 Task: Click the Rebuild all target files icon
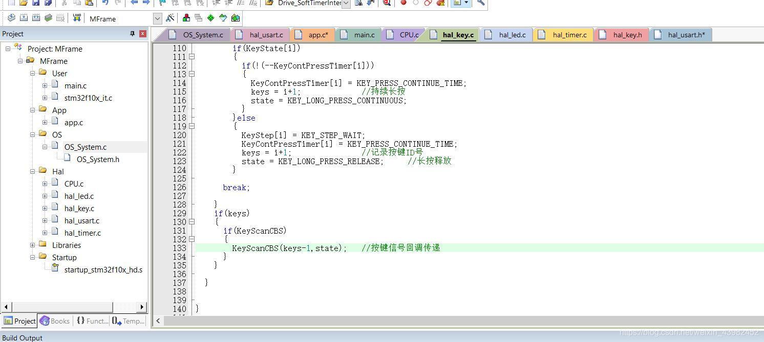(x=36, y=18)
